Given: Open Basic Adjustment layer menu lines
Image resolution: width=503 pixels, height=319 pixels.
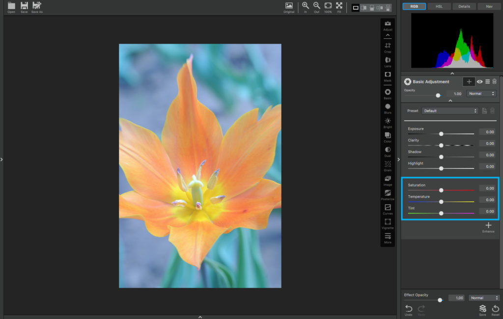Looking at the screenshot, I should pos(487,82).
